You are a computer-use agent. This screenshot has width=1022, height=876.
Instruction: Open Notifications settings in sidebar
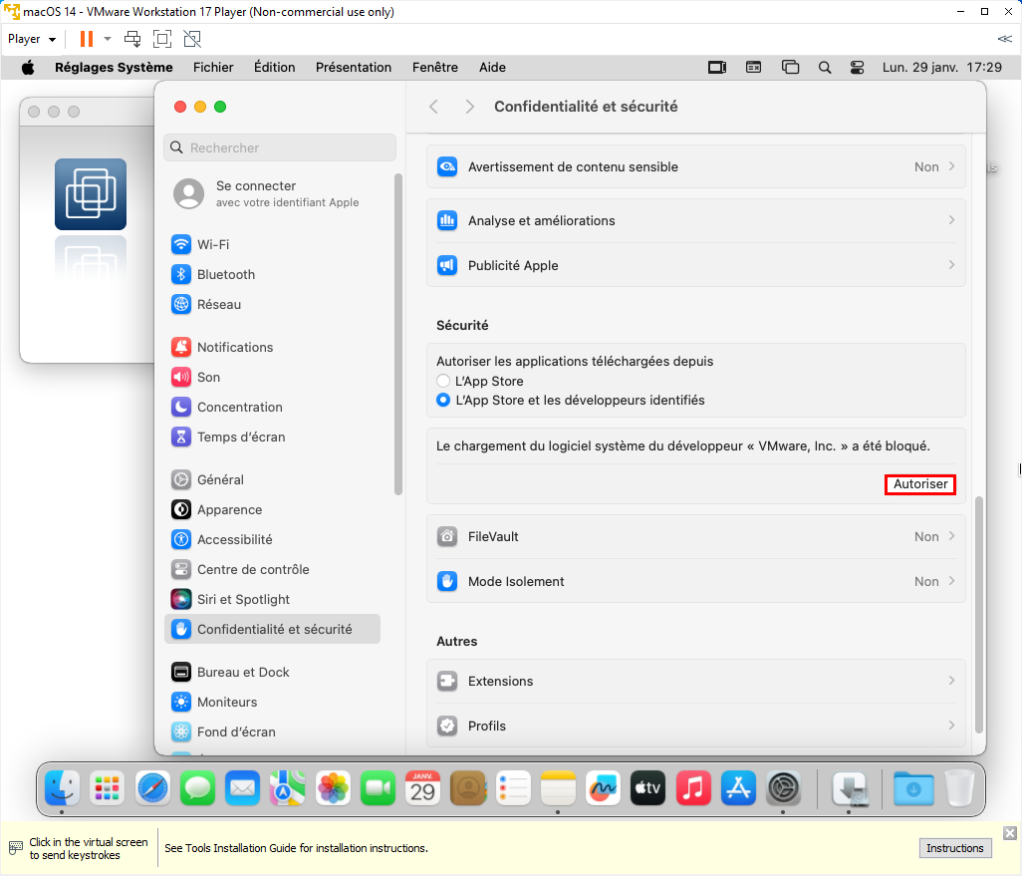click(273, 347)
